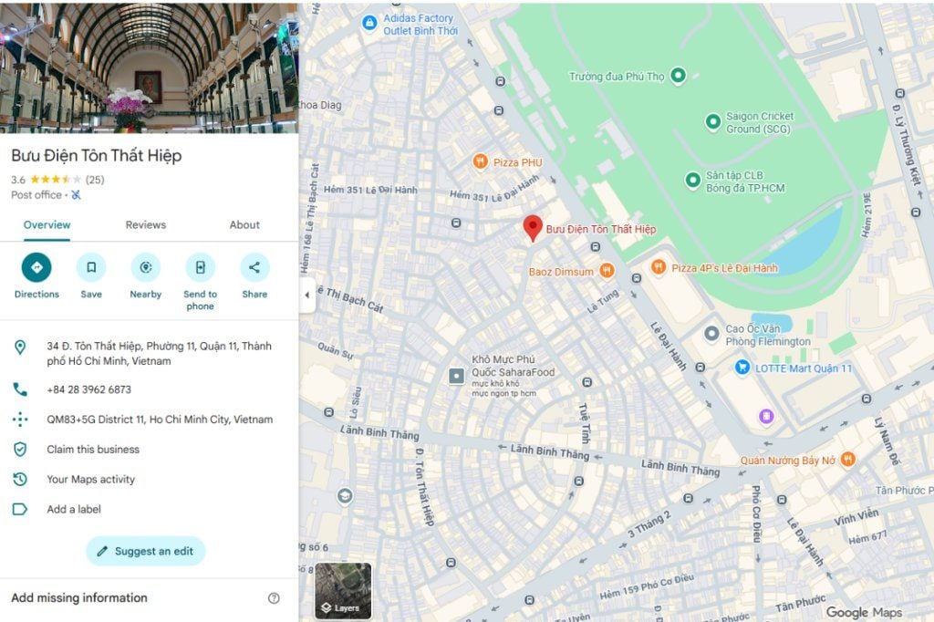Open Nearby search icon

coord(146,267)
